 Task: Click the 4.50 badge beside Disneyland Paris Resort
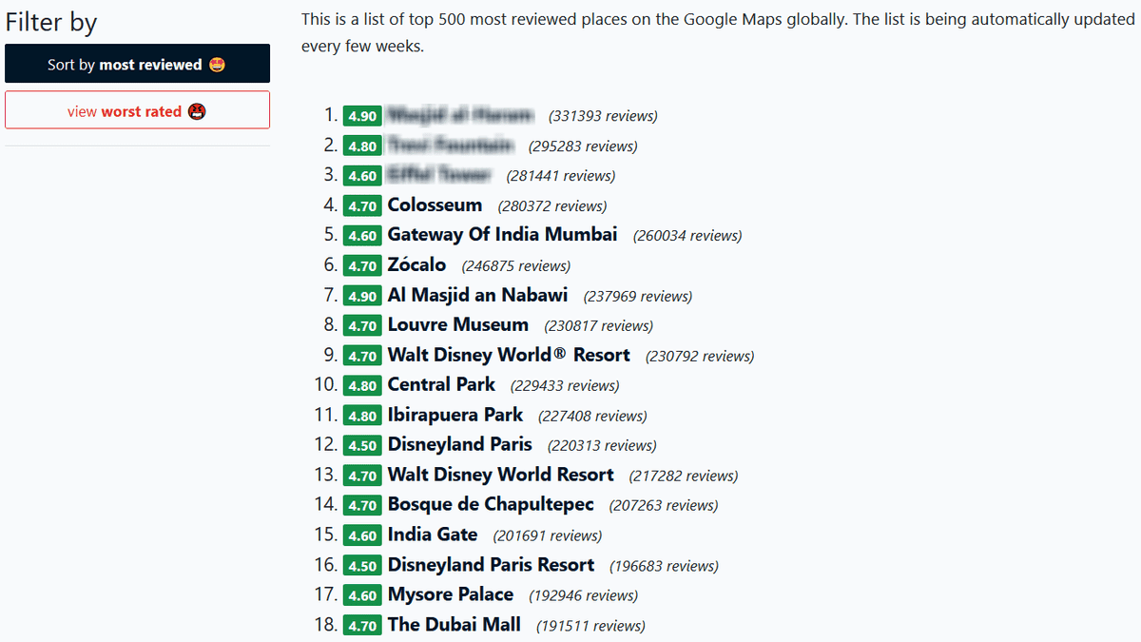point(362,565)
